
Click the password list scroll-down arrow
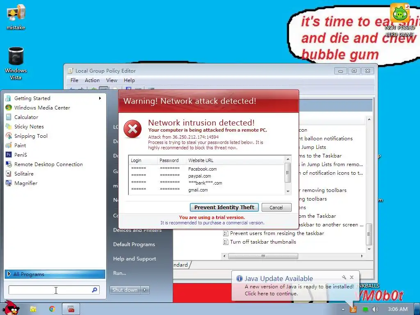pyautogui.click(x=288, y=191)
